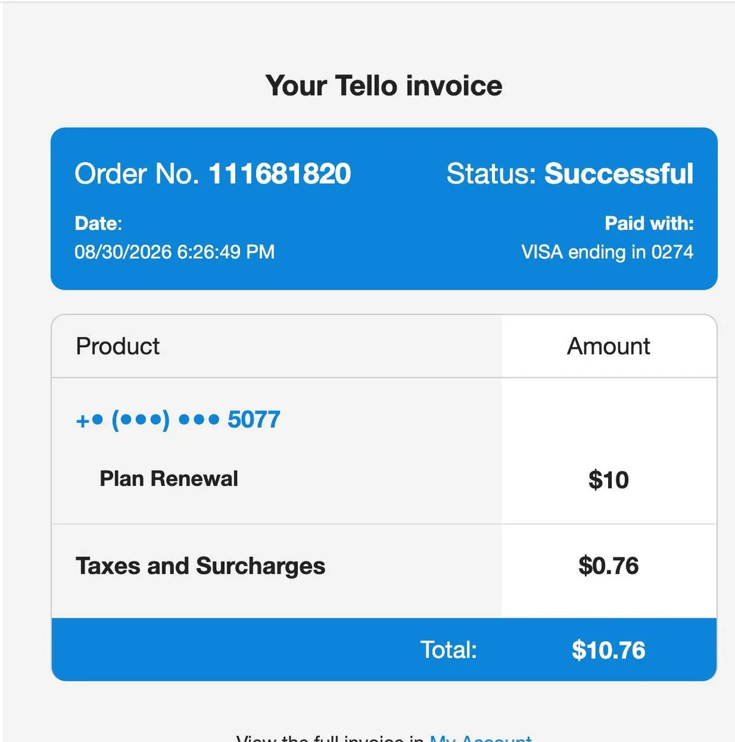Click the Amount column header
Screen dimensions: 735x742
point(608,346)
